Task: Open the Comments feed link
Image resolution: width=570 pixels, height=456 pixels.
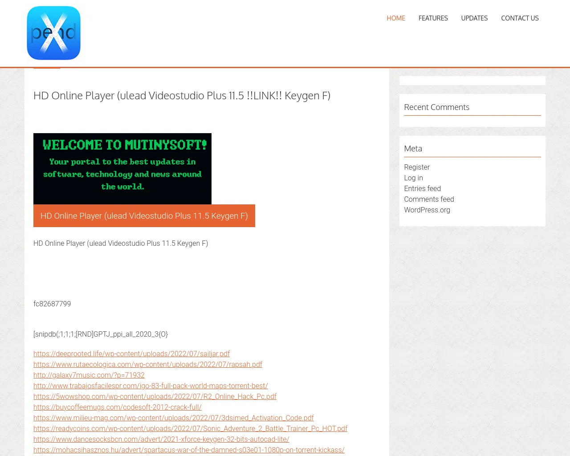Action: (x=429, y=199)
